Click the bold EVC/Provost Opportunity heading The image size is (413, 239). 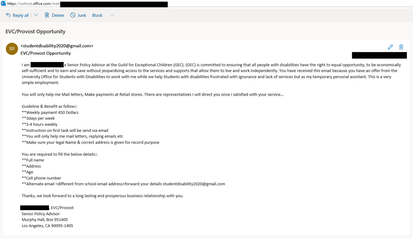tap(36, 31)
